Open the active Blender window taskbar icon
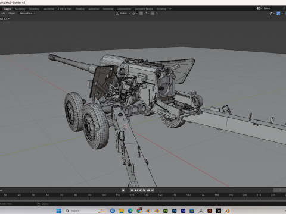Screen dimensions: 286x214 [228, 211]
